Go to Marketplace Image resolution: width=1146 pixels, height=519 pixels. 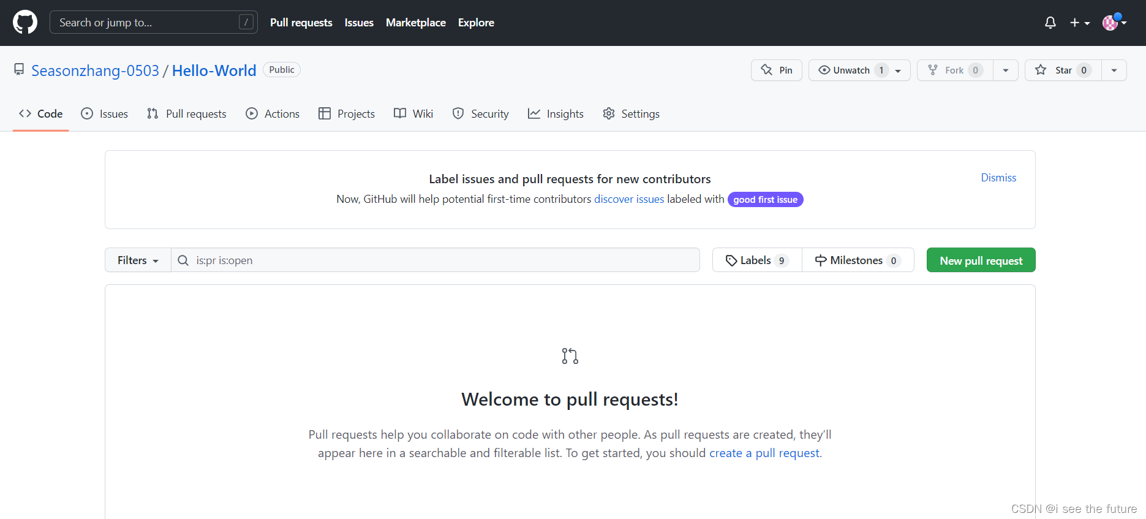click(x=416, y=23)
